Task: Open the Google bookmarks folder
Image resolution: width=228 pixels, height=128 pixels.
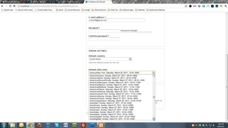Action: point(86,10)
